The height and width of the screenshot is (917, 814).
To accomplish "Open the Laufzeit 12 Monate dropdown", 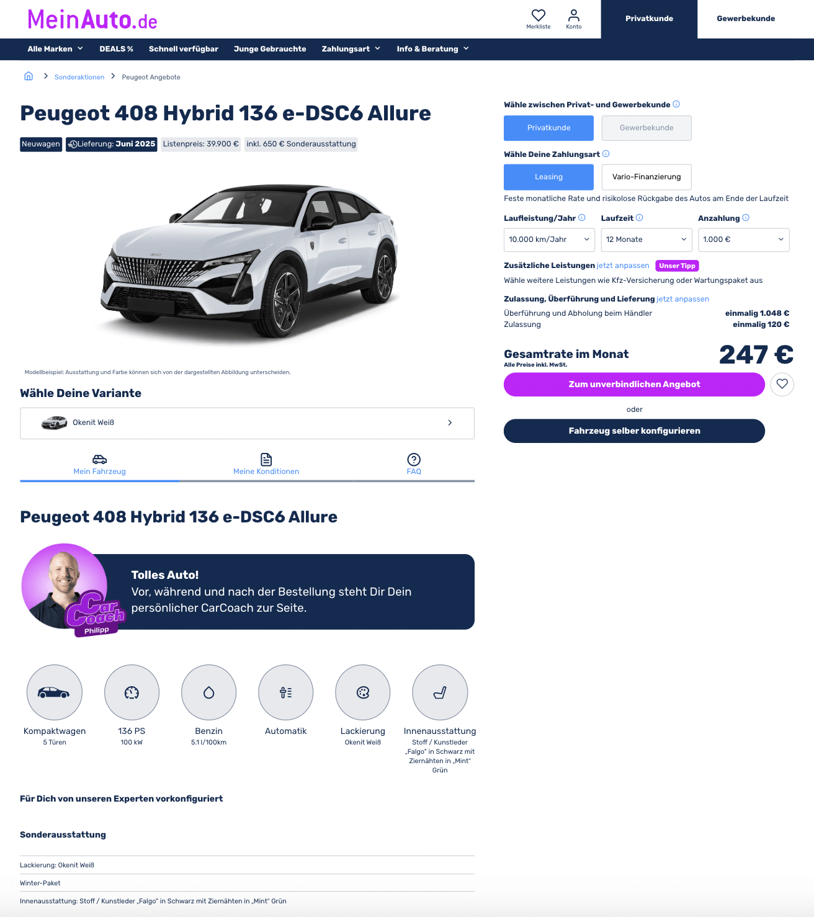I will (x=646, y=239).
